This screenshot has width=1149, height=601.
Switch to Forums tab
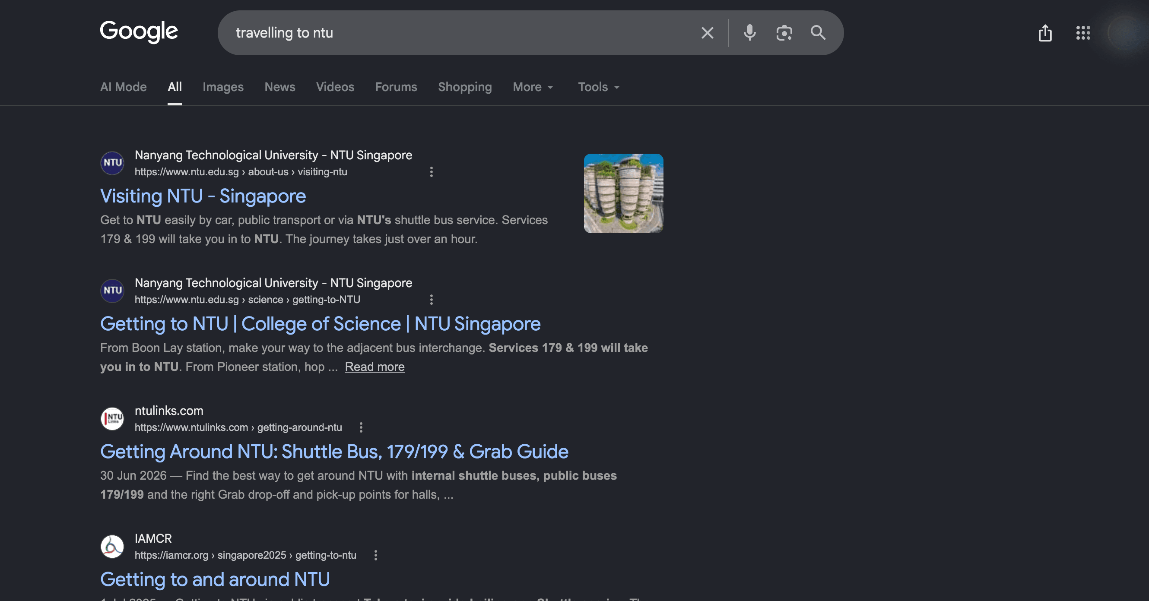(396, 87)
